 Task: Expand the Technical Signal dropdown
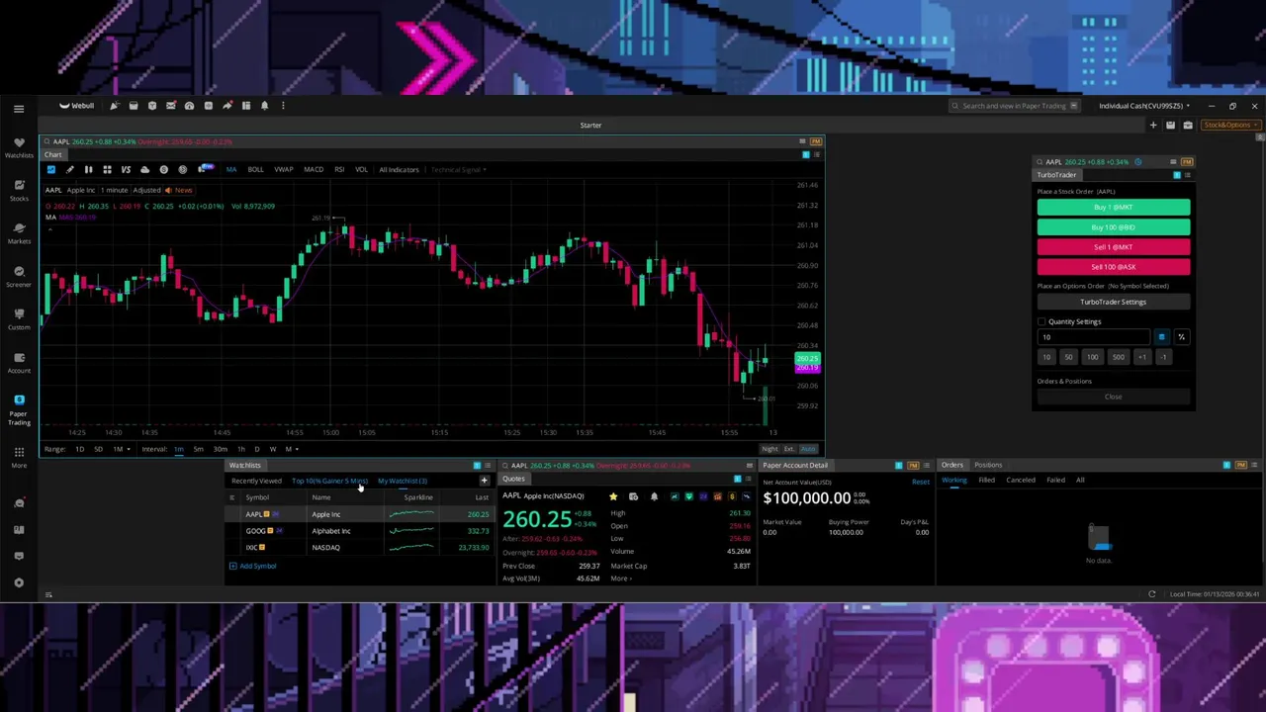(x=458, y=170)
